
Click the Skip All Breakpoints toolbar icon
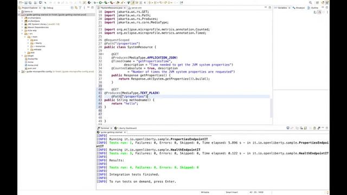click(x=46, y=3)
